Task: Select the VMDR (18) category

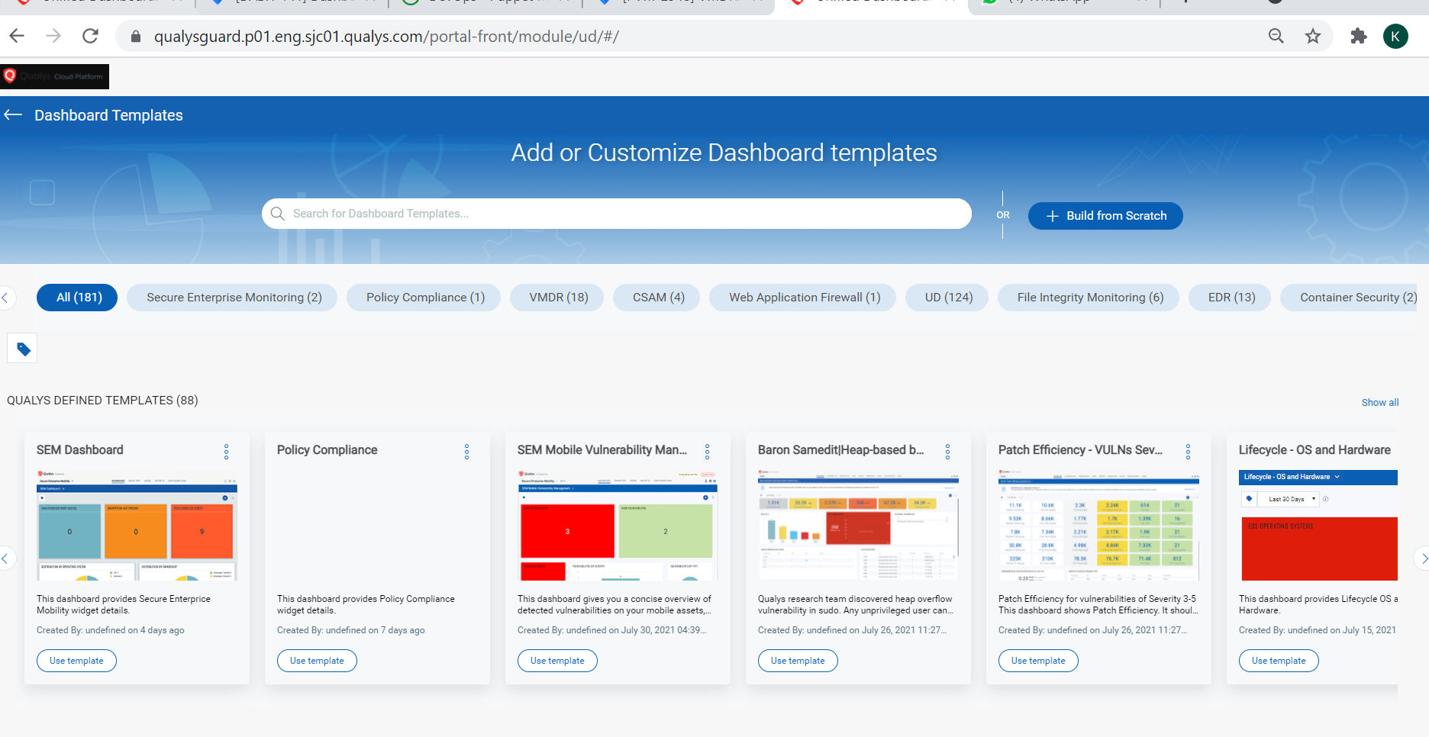Action: tap(559, 298)
